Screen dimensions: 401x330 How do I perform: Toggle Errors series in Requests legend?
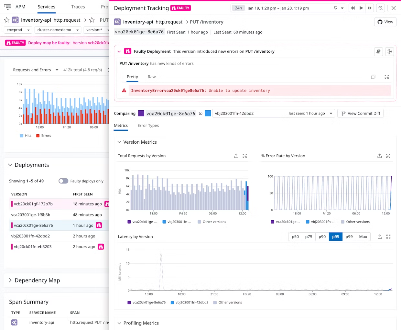pyautogui.click(x=44, y=136)
